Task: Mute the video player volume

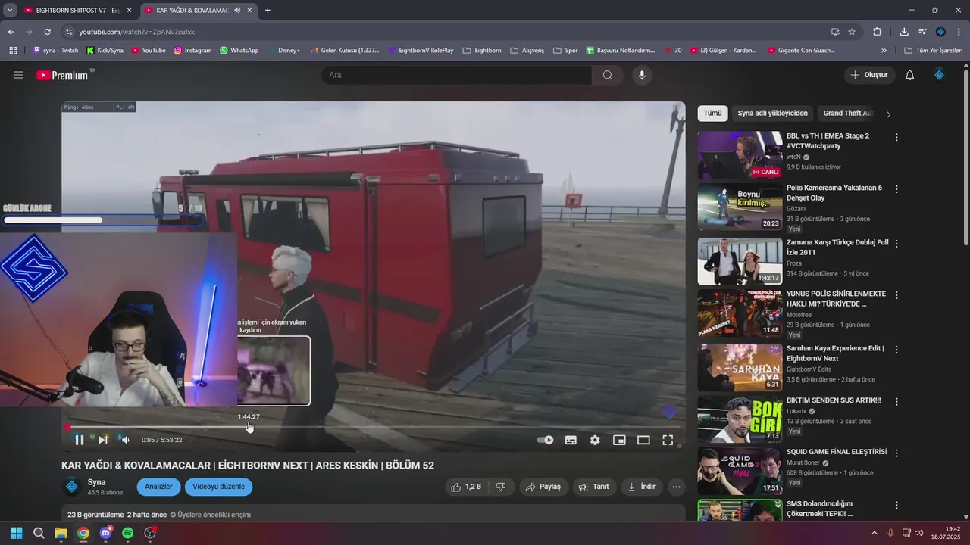Action: [126, 440]
